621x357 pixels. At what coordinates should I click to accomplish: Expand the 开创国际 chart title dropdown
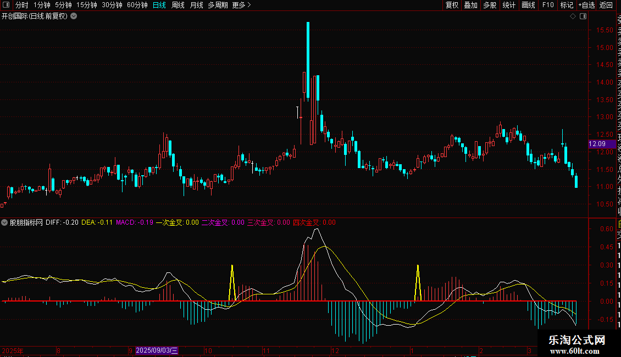pos(74,16)
